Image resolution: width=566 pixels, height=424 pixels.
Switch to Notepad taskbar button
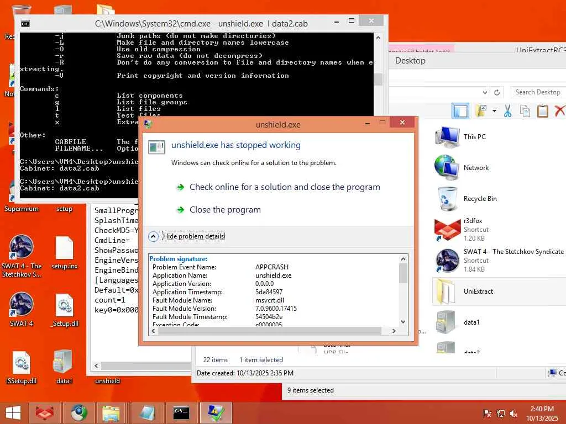point(147,413)
